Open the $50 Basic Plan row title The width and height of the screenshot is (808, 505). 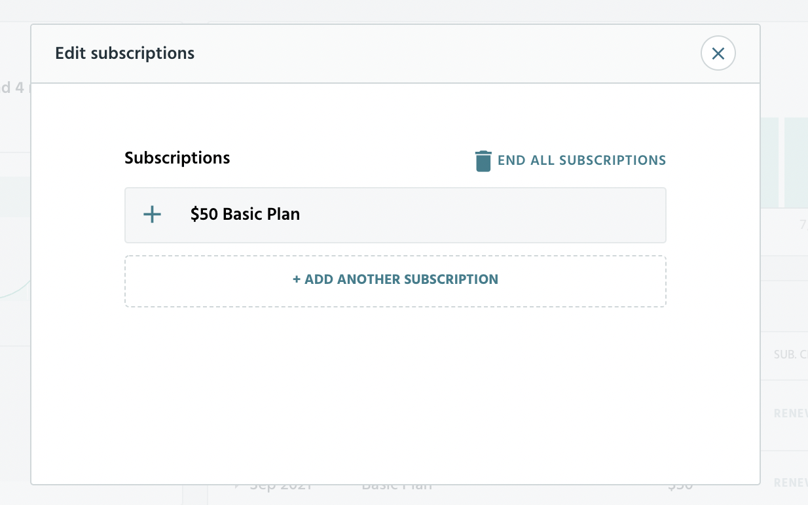[x=245, y=214]
